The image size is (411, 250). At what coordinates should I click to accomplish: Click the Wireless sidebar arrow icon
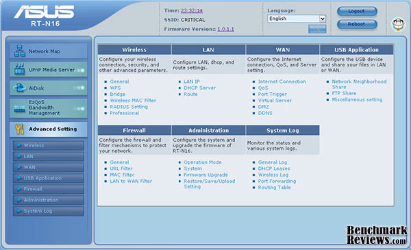[19, 145]
